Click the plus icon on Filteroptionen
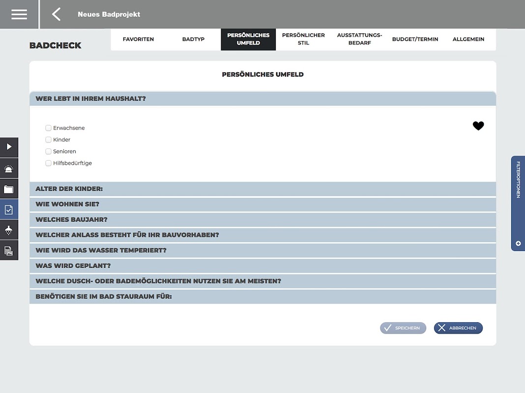The height and width of the screenshot is (393, 525). [x=518, y=244]
